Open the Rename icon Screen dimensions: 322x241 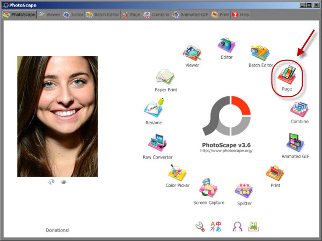coord(154,108)
